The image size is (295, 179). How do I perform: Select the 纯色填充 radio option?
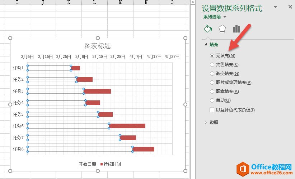tap(212, 65)
